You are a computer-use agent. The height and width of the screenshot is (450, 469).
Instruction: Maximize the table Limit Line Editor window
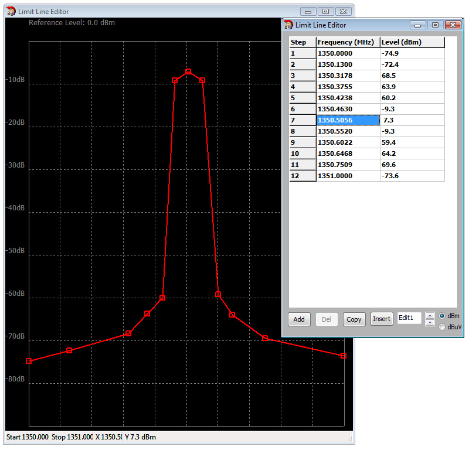435,25
